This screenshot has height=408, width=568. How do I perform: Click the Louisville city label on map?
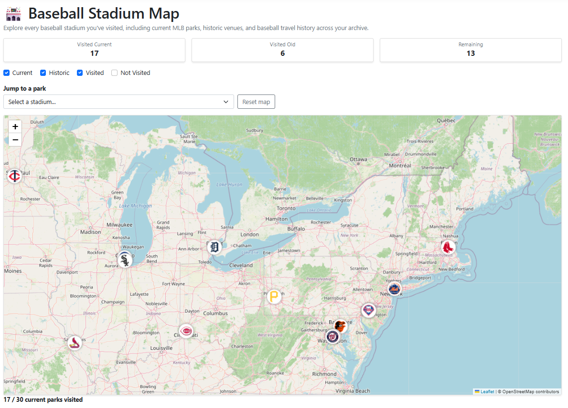point(161,348)
